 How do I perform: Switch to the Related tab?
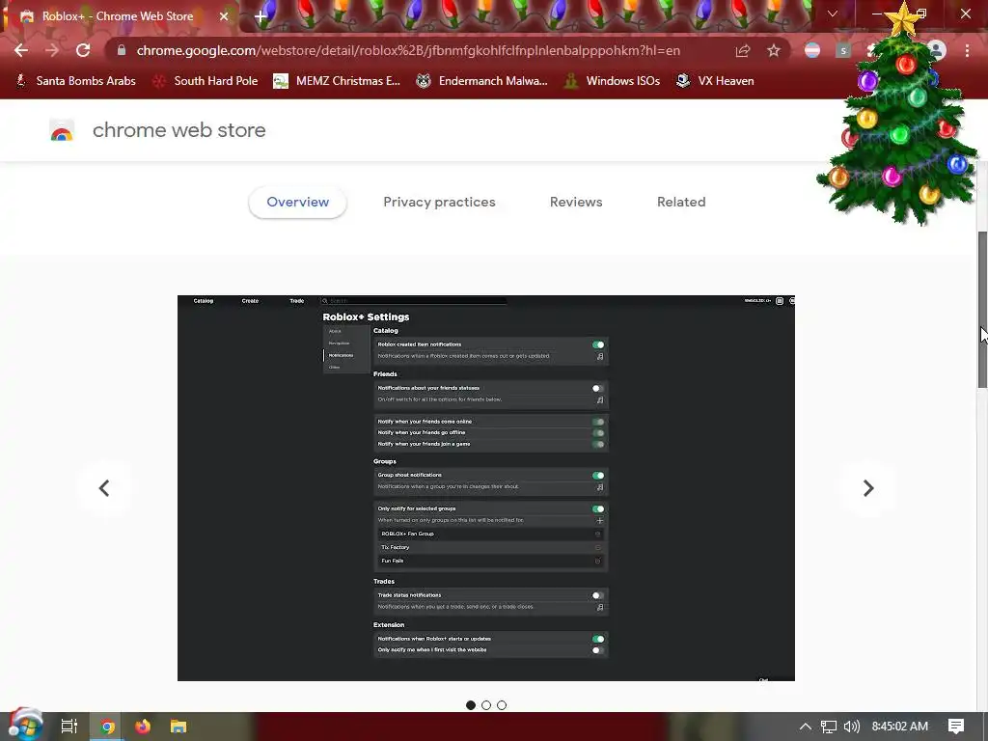pos(681,203)
